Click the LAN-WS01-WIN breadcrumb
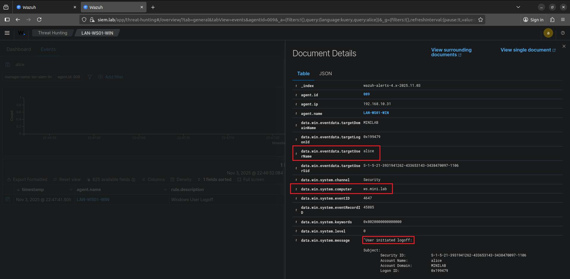This screenshot has height=279, width=570. click(97, 33)
